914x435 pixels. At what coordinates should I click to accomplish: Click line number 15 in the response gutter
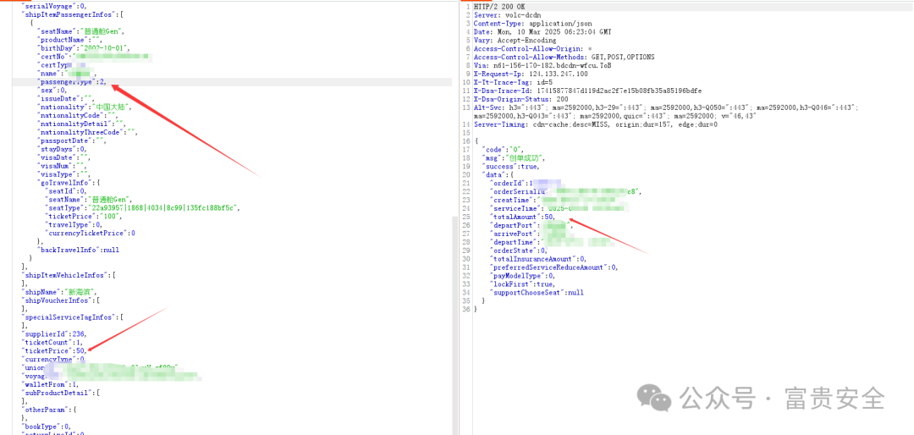(x=465, y=133)
